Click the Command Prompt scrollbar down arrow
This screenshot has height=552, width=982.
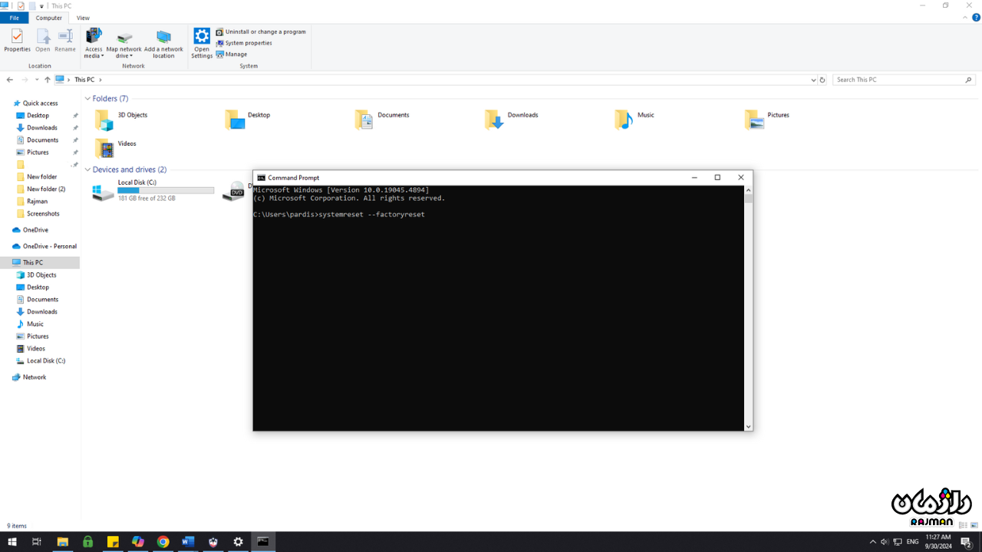tap(748, 426)
